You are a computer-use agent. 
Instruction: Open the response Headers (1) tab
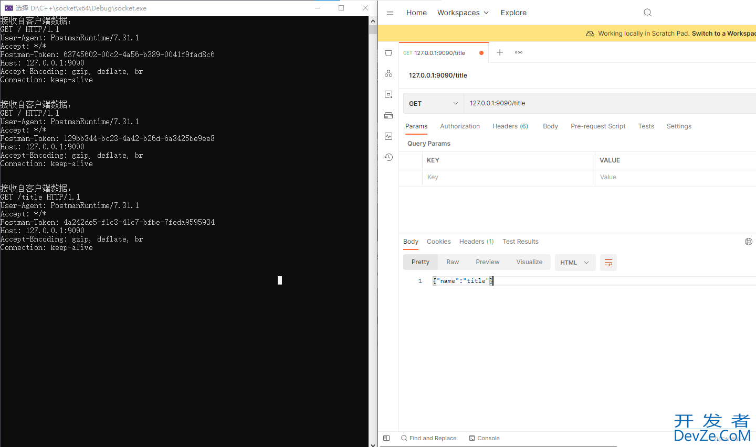click(x=477, y=242)
